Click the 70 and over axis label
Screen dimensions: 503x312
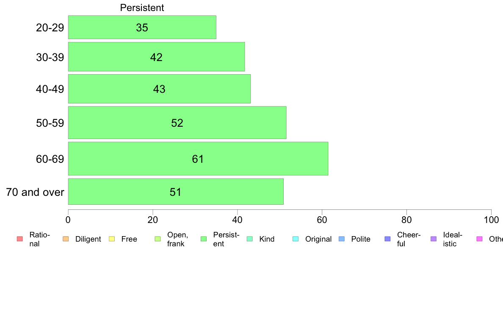35,192
